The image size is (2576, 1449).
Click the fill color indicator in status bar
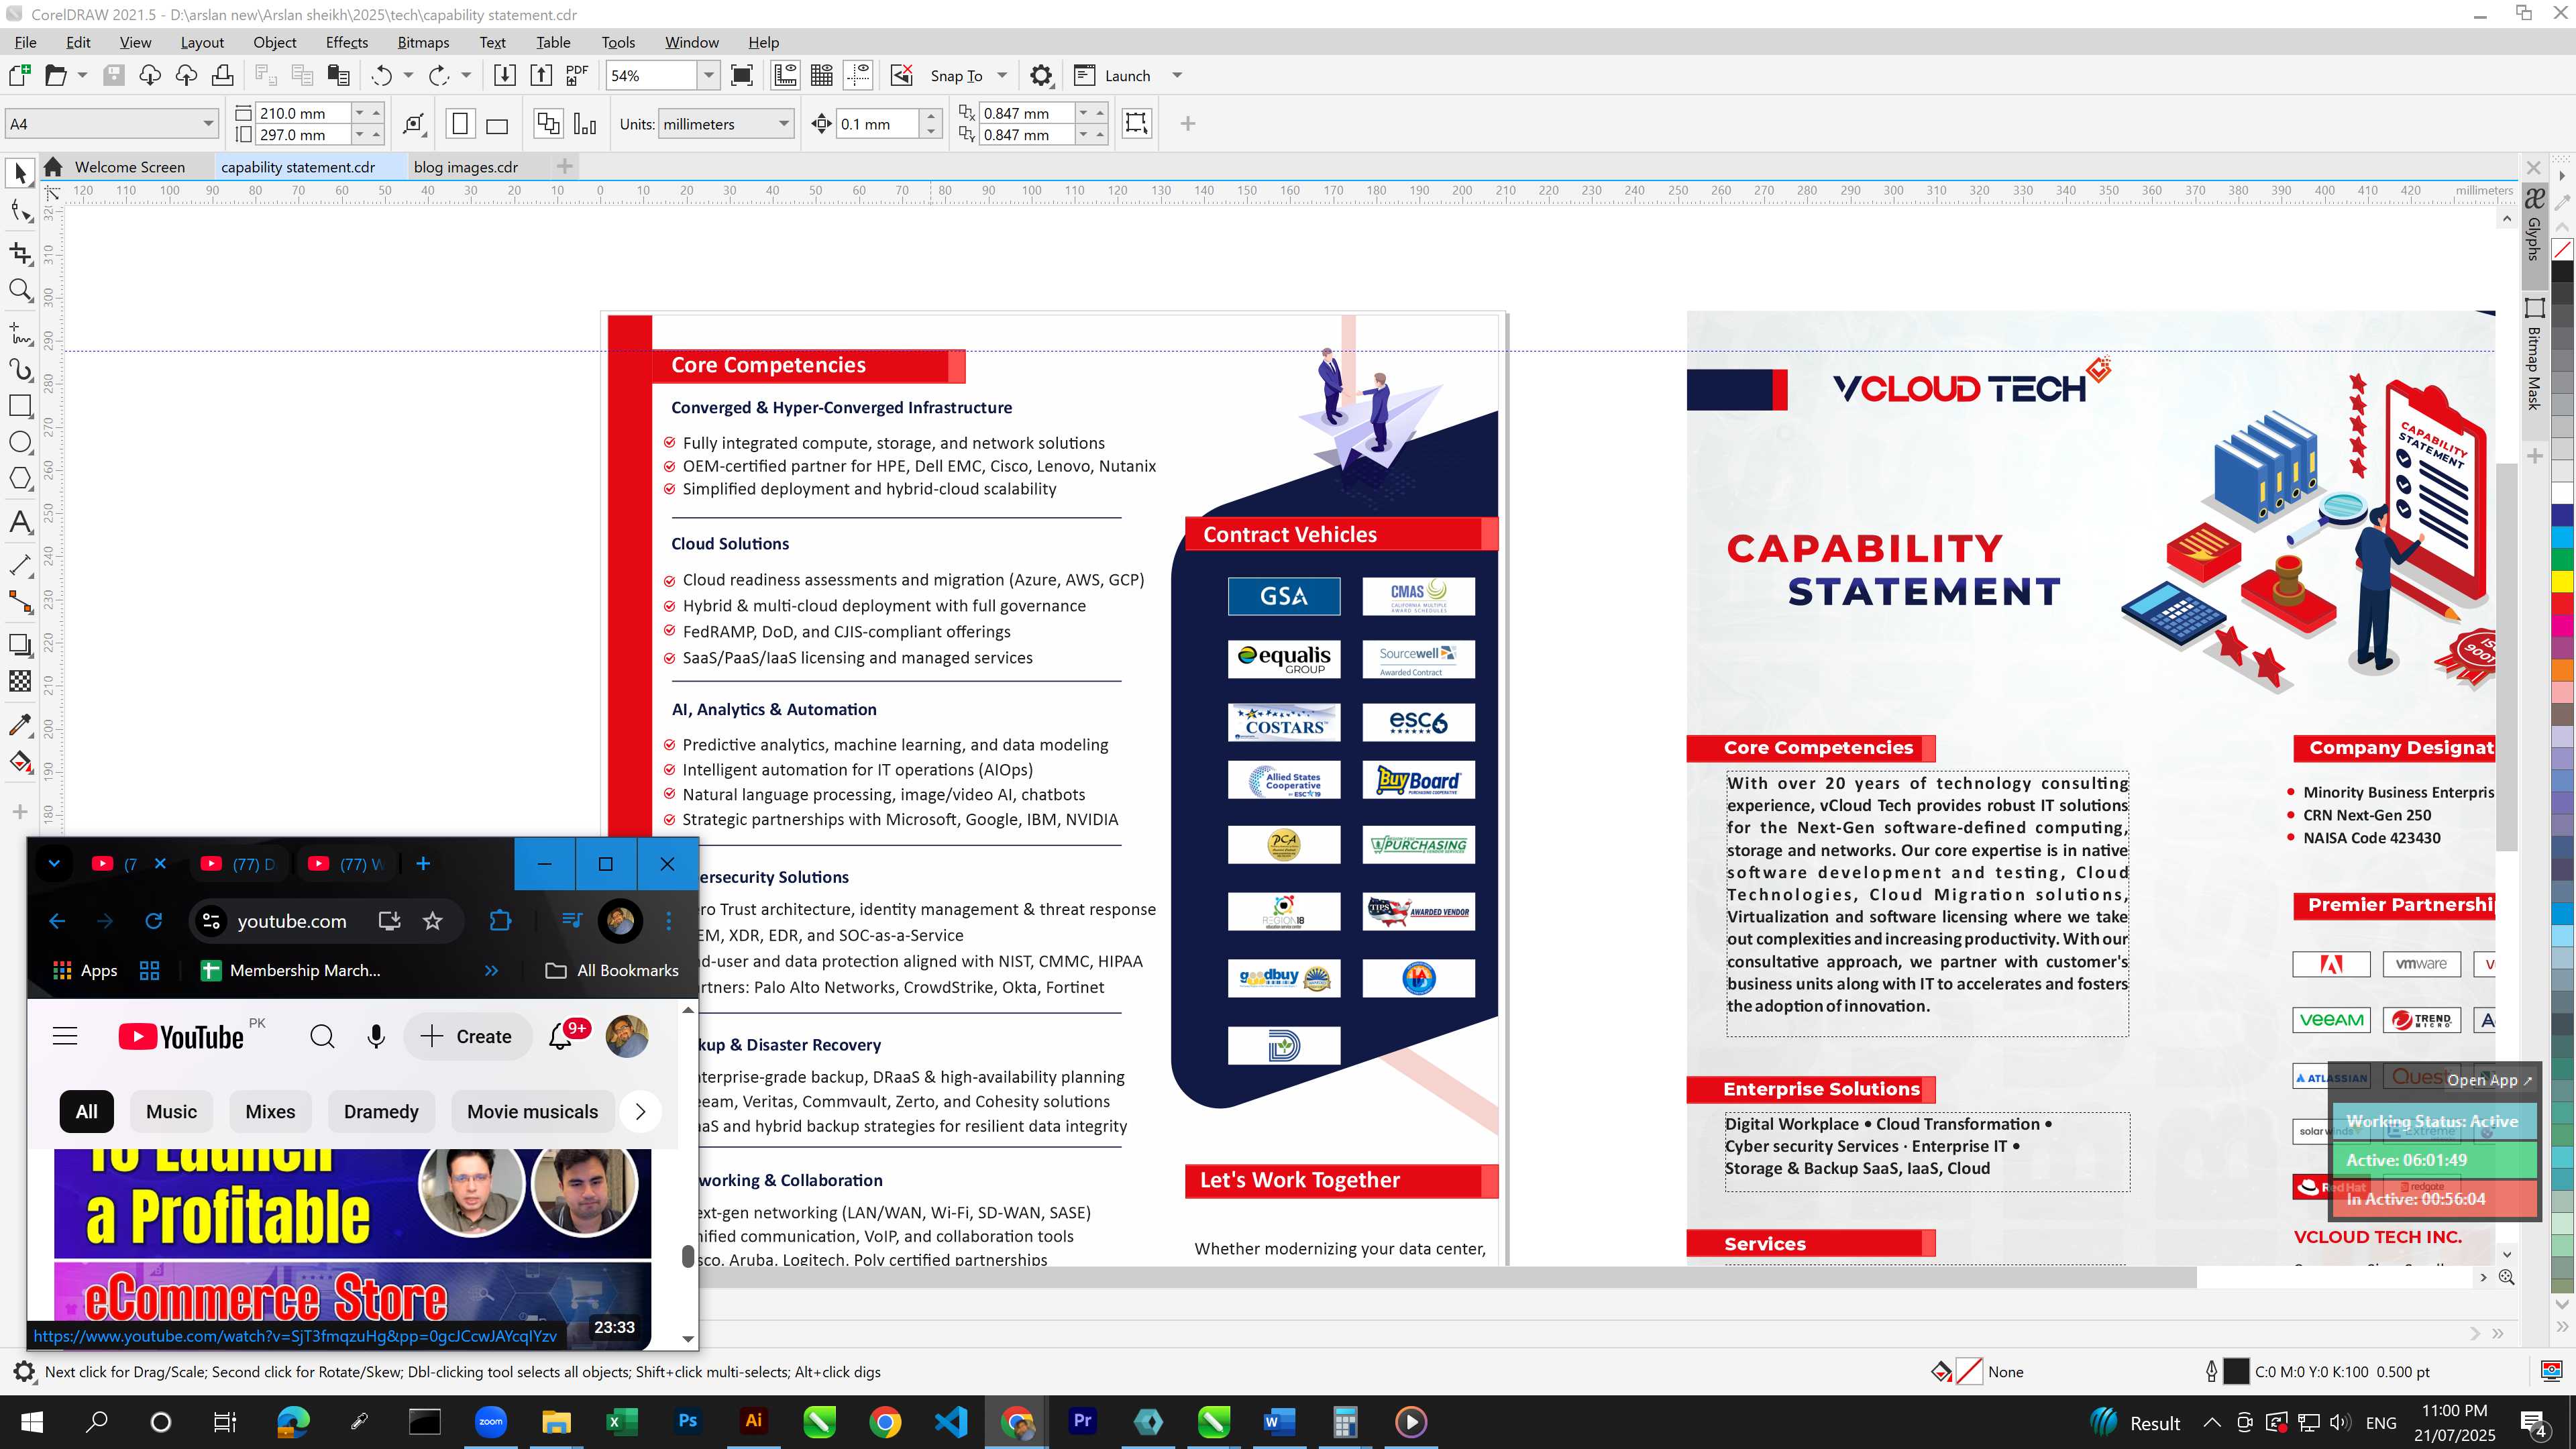1969,1372
